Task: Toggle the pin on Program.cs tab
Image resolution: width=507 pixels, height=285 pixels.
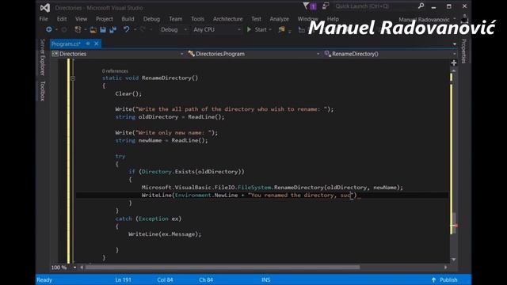Action: [88, 44]
